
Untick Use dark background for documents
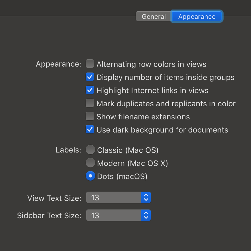(x=90, y=129)
